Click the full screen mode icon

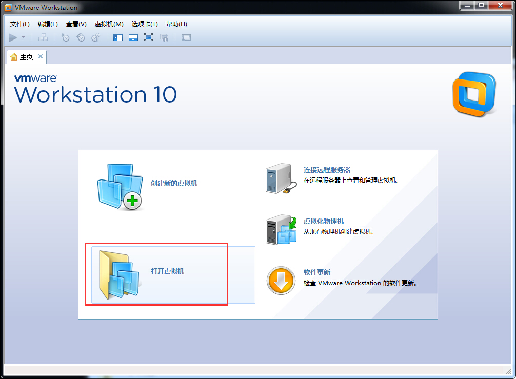pyautogui.click(x=148, y=37)
